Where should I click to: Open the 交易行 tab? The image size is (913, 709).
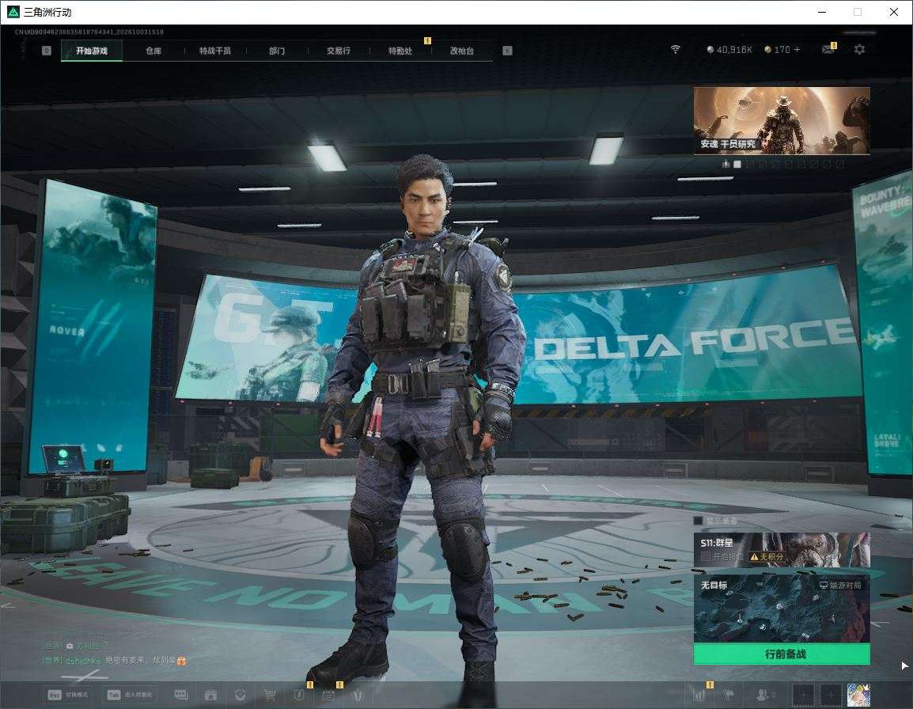click(339, 51)
